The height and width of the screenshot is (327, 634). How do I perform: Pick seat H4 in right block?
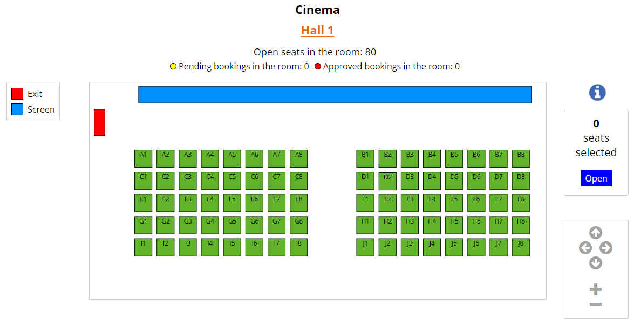tap(432, 225)
